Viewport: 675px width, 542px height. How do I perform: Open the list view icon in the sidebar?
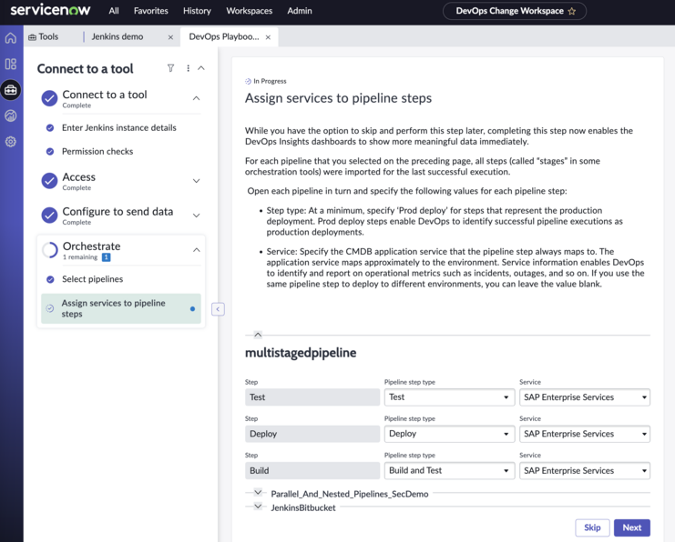click(x=11, y=64)
